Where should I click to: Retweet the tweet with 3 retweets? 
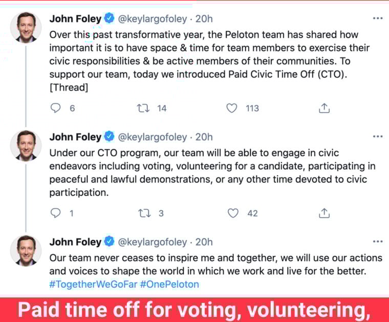[x=144, y=213]
